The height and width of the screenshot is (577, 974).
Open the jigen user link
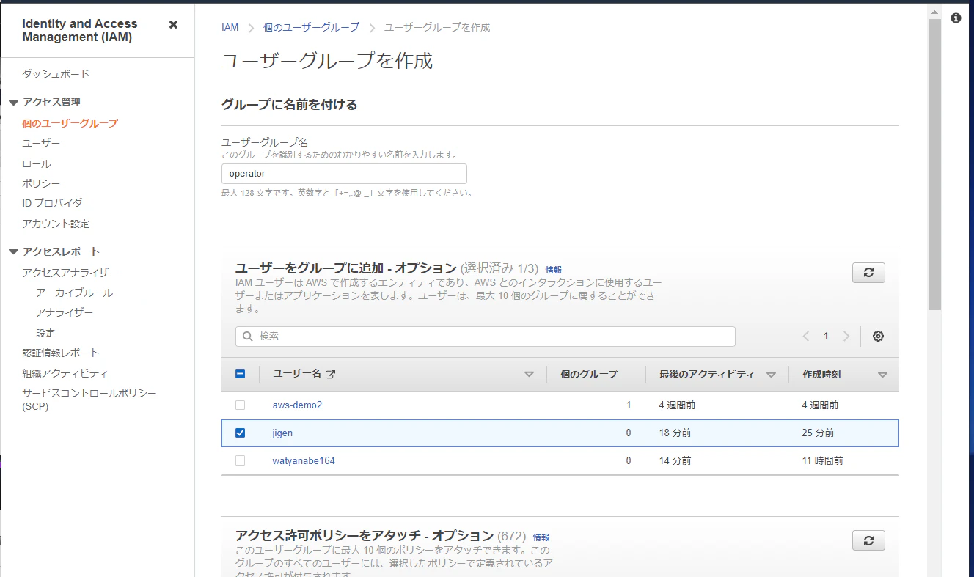(282, 433)
